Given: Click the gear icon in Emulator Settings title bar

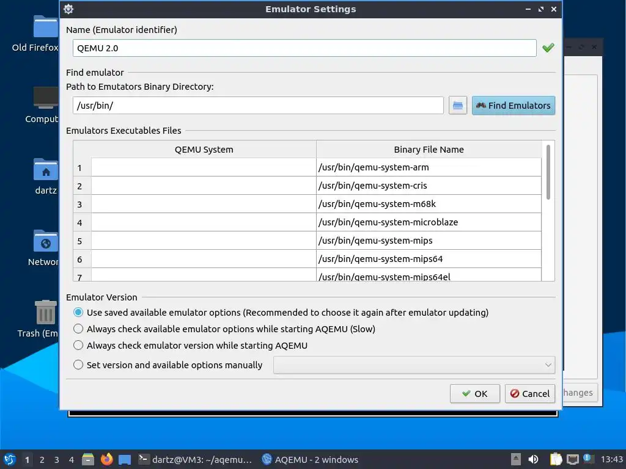Looking at the screenshot, I should click(68, 9).
